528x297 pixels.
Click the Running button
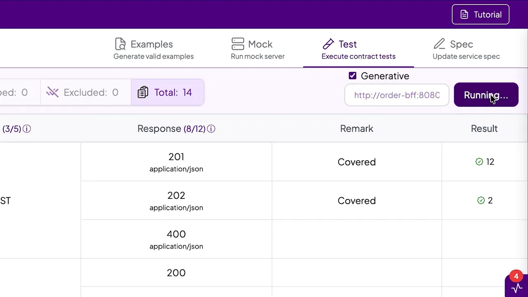click(x=486, y=95)
